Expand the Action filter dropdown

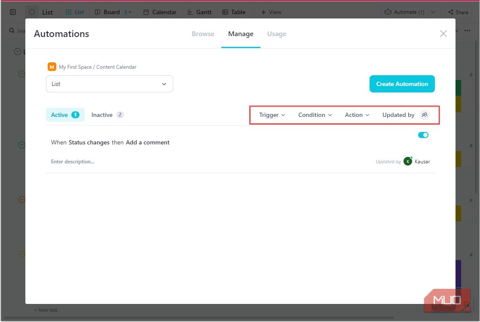(x=357, y=115)
